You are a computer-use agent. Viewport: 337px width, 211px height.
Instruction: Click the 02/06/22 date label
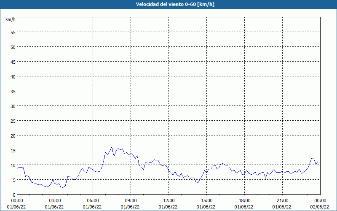[x=319, y=207]
